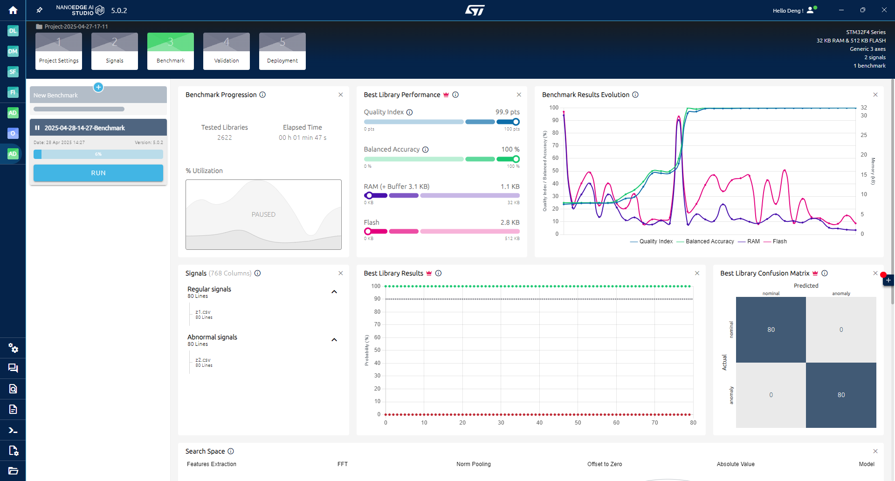The height and width of the screenshot is (481, 895).
Task: Click the Balanced Accuracy gauge handle
Action: click(x=516, y=159)
